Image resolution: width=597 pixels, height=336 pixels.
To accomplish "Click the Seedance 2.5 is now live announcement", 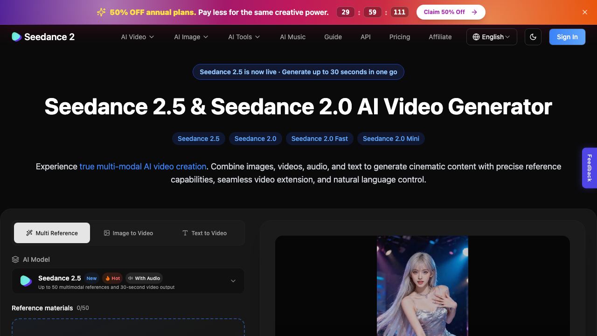I will click(298, 72).
